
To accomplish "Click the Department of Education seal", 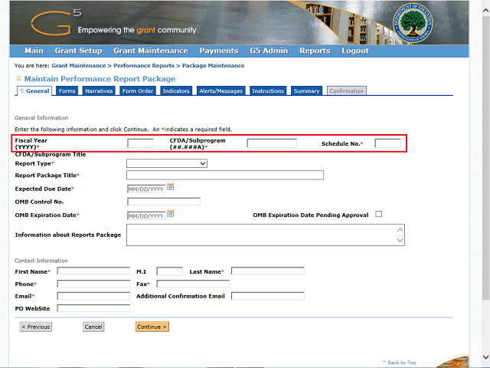I will [x=413, y=24].
